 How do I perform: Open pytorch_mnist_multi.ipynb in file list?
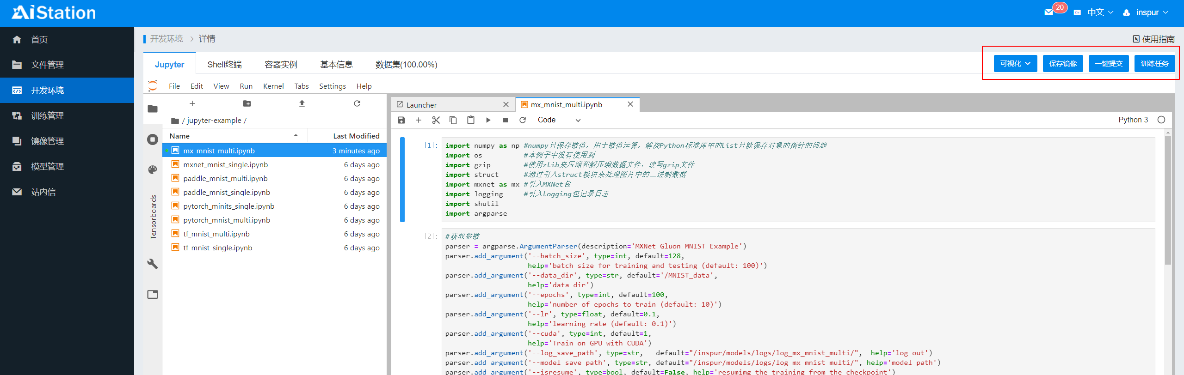(226, 220)
